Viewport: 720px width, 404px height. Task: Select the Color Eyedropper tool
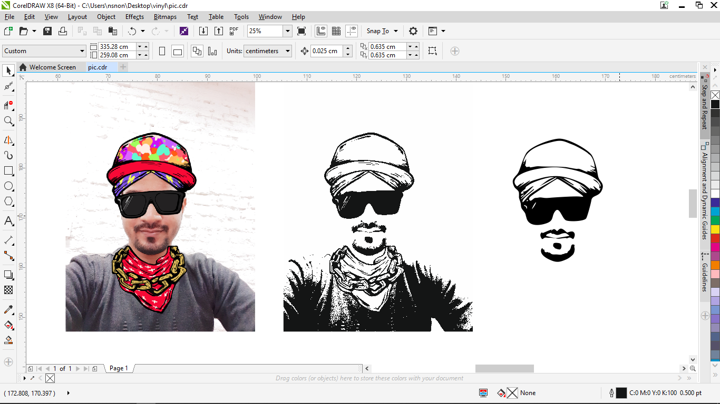(8, 309)
